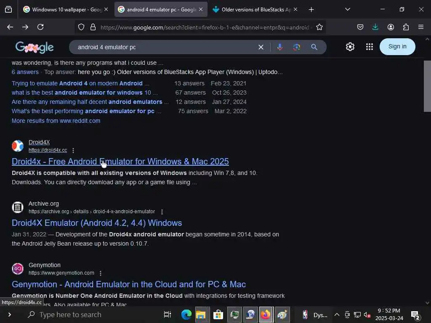Show site security padlock info
The image size is (431, 323).
93,27
